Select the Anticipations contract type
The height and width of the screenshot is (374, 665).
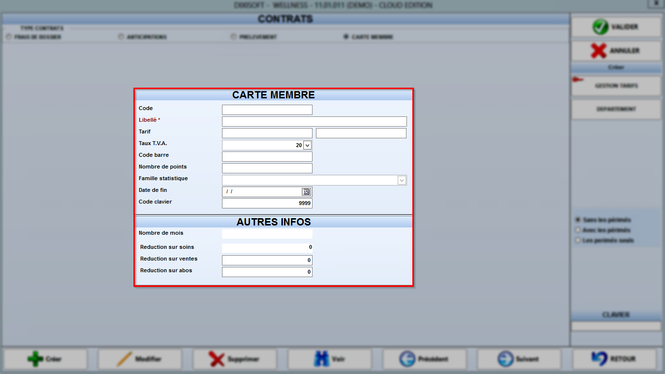coord(121,37)
